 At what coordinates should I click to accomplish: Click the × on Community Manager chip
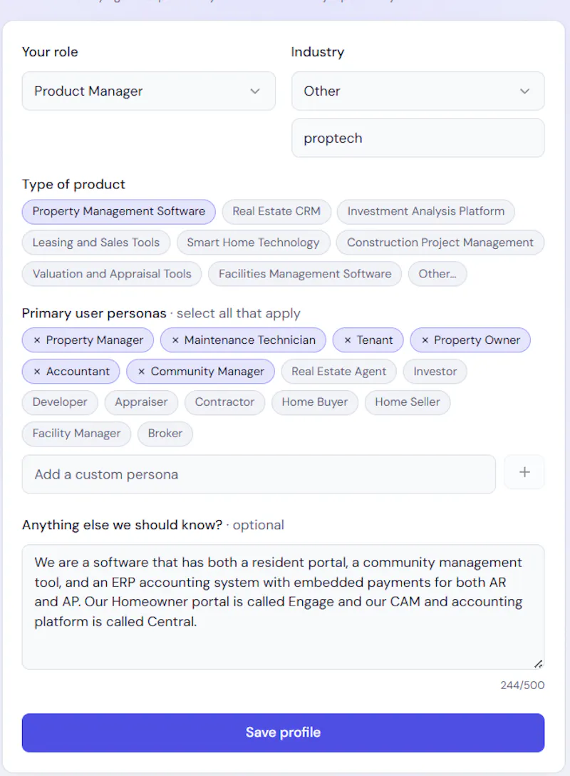pyautogui.click(x=141, y=372)
